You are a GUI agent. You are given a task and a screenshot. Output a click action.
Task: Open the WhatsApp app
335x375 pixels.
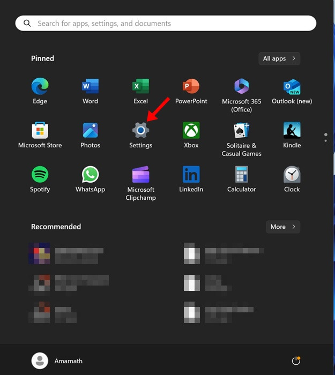tap(90, 179)
